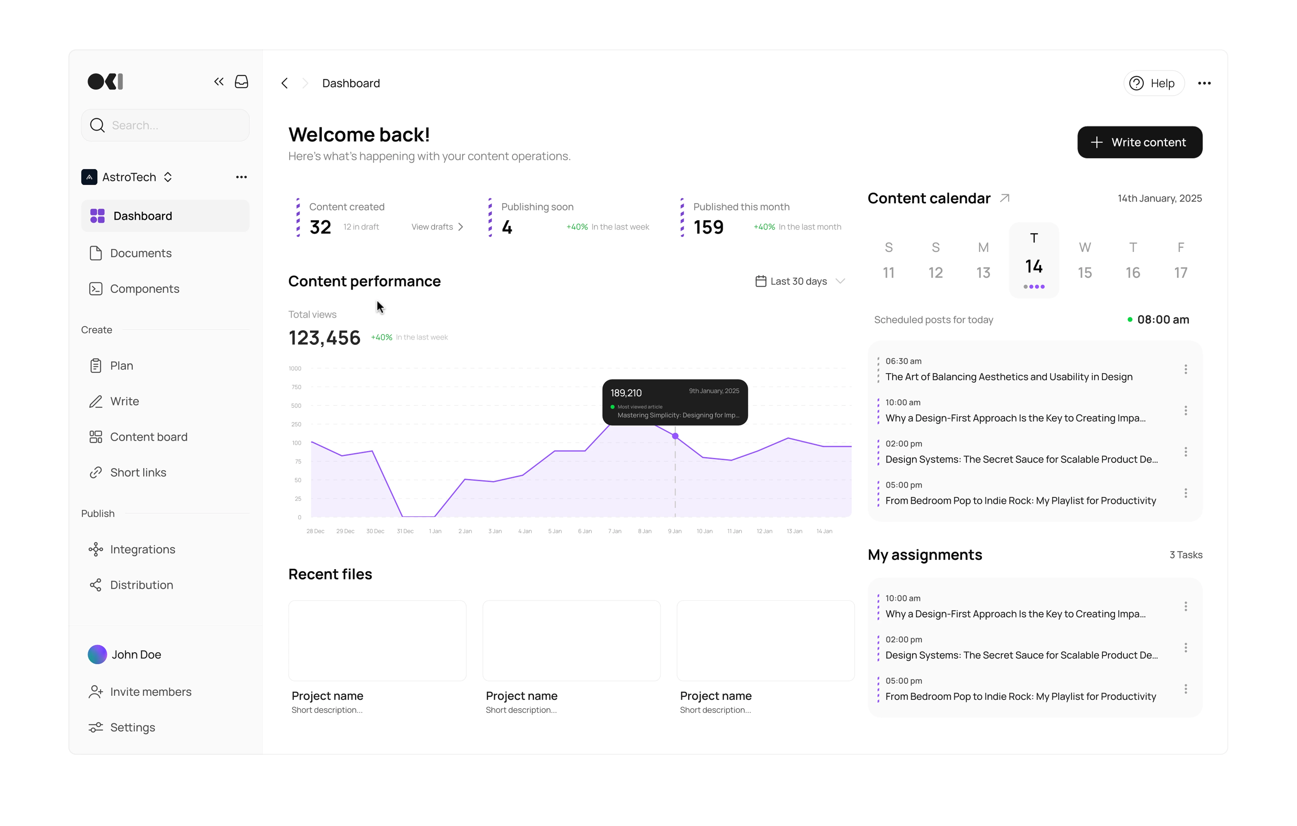The height and width of the screenshot is (826, 1297).
Task: Click the 123,456 total views value
Action: point(324,338)
